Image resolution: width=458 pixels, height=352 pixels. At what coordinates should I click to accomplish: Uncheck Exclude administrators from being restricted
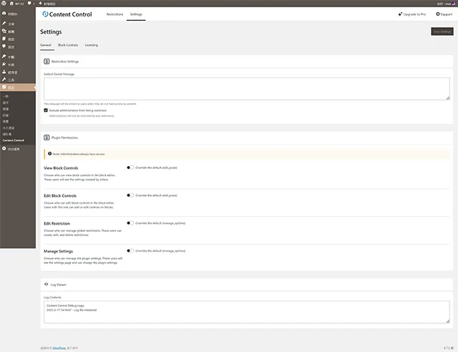46,110
